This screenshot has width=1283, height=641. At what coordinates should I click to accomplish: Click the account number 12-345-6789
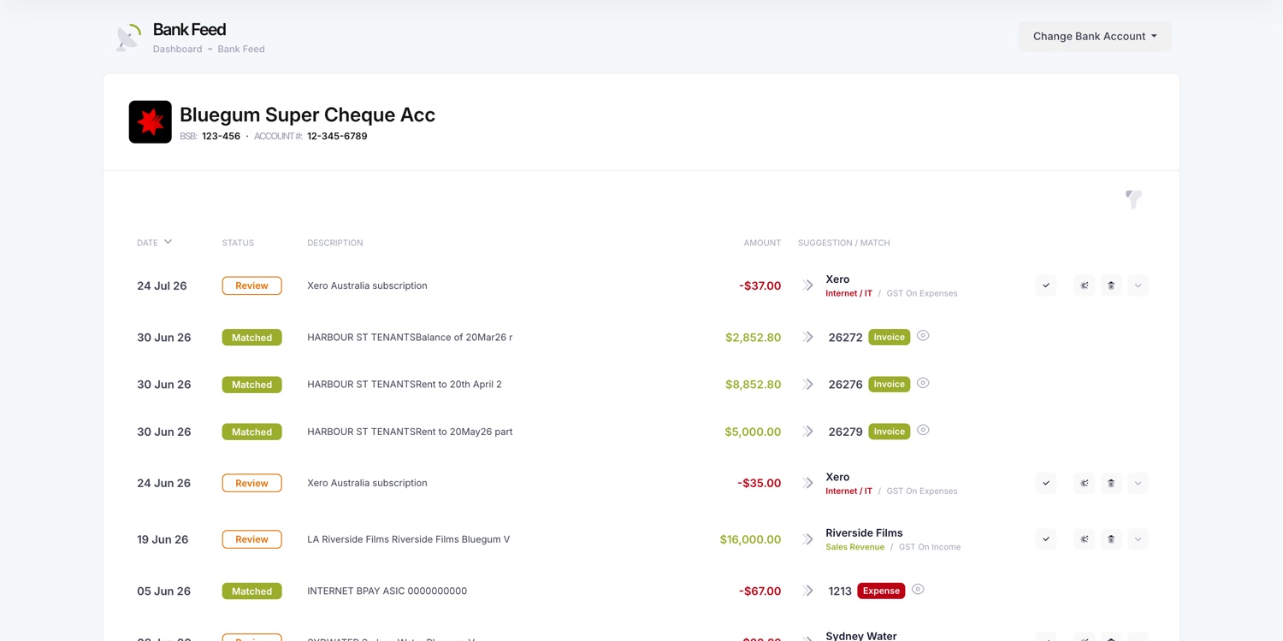pyautogui.click(x=337, y=136)
